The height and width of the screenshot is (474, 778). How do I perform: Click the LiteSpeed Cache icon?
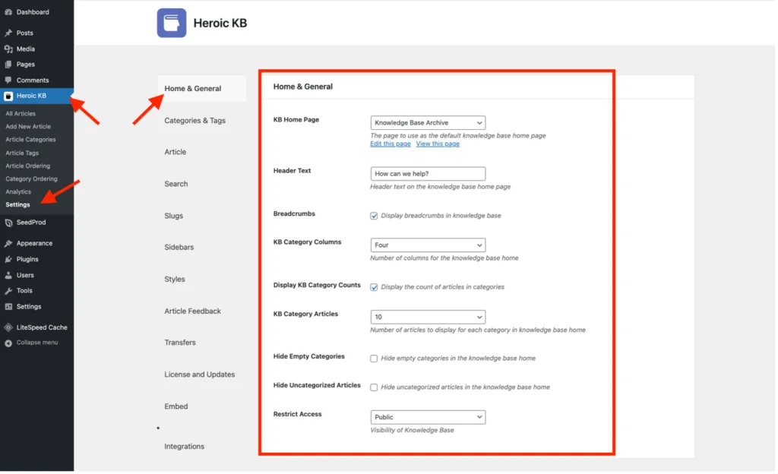tap(8, 327)
